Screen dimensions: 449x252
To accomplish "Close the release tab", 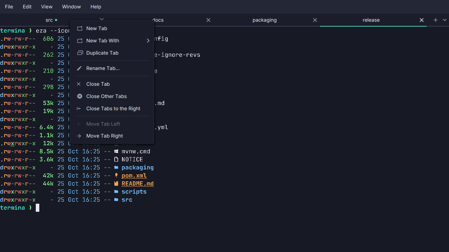I will (x=422, y=20).
